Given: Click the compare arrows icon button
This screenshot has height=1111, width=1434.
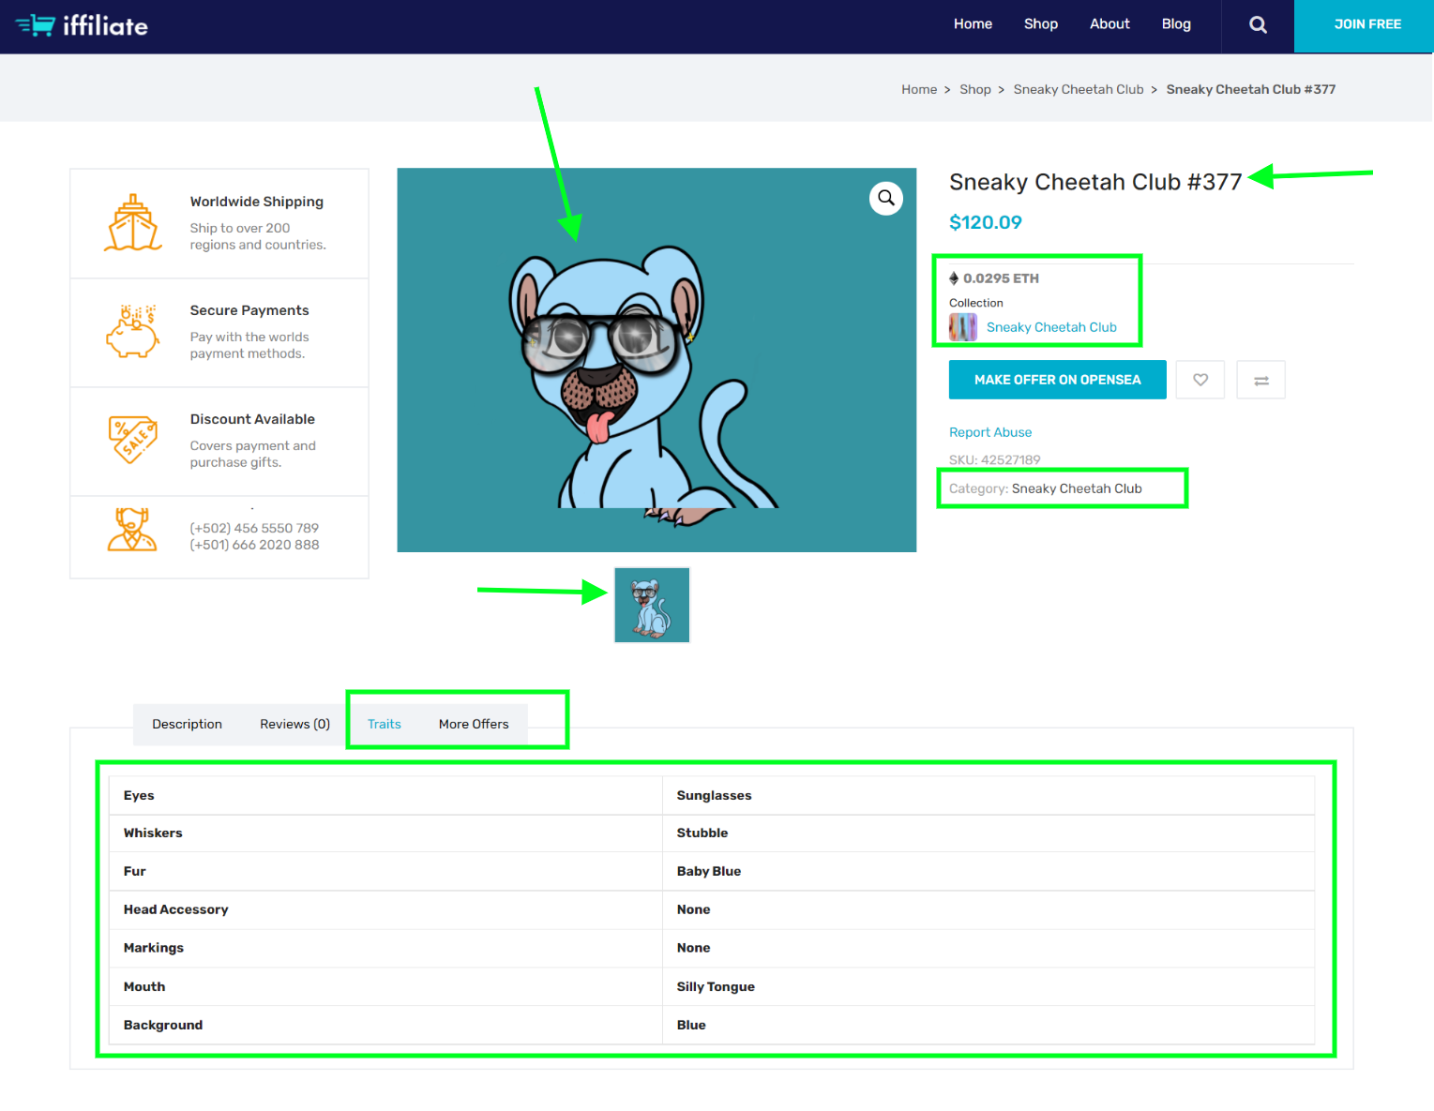Looking at the screenshot, I should [1260, 380].
